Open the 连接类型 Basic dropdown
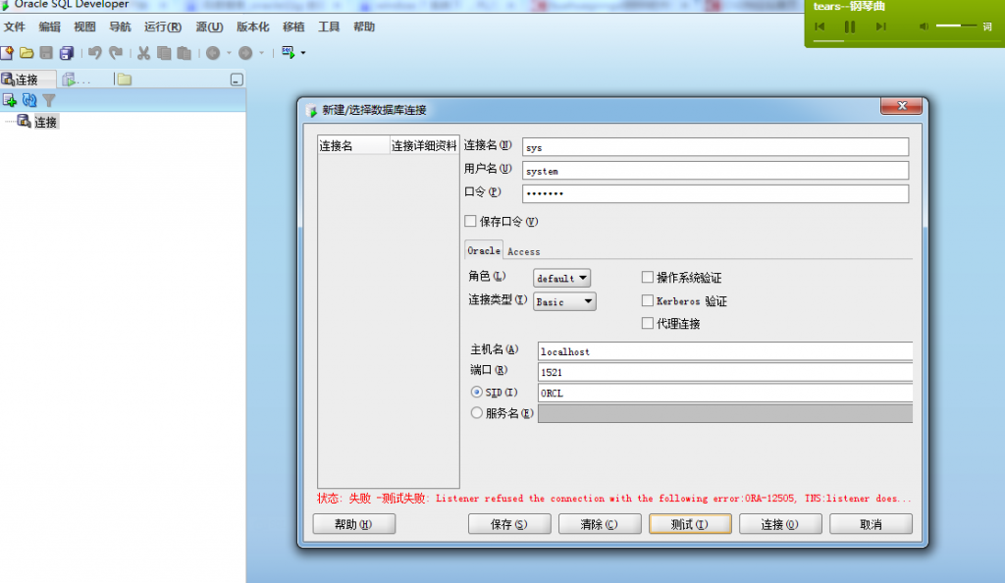 (x=564, y=301)
